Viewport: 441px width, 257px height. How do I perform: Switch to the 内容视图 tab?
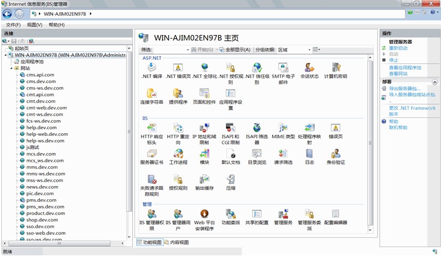point(177,242)
